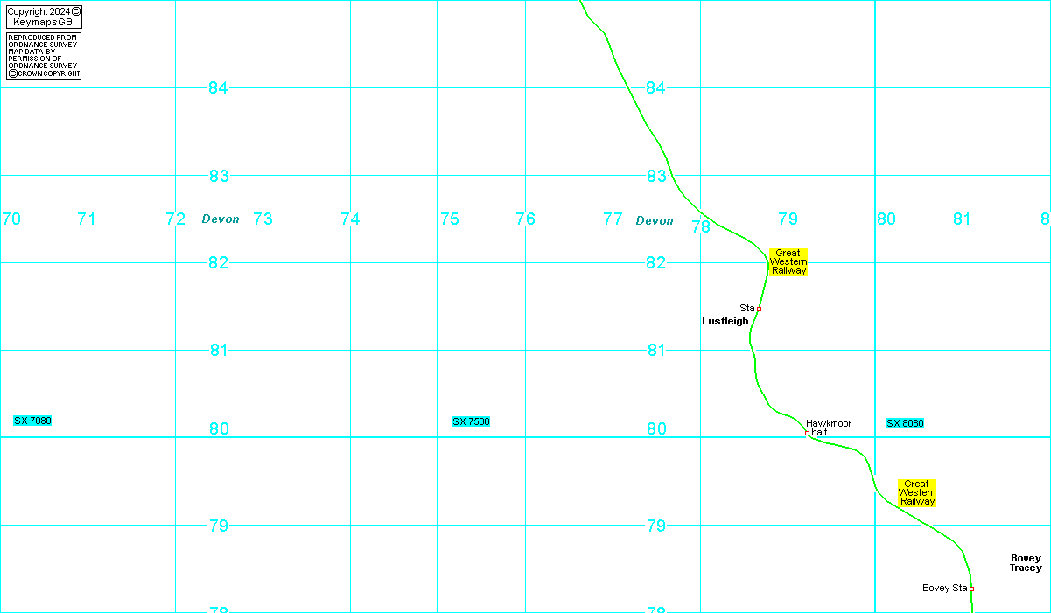
Task: Open the SX 8080 map tile label
Action: pos(905,423)
